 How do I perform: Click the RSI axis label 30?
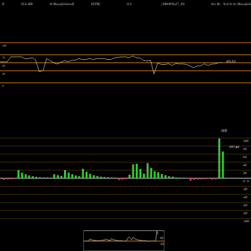tap(4, 74)
